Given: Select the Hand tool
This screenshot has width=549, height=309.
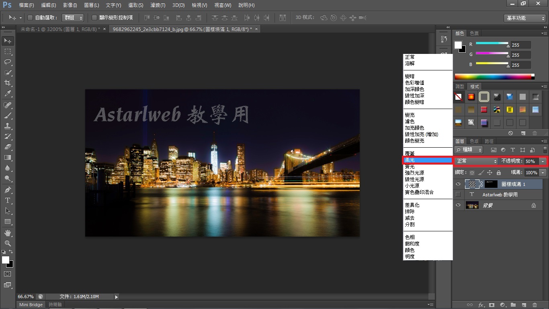Looking at the screenshot, I should pos(8,233).
